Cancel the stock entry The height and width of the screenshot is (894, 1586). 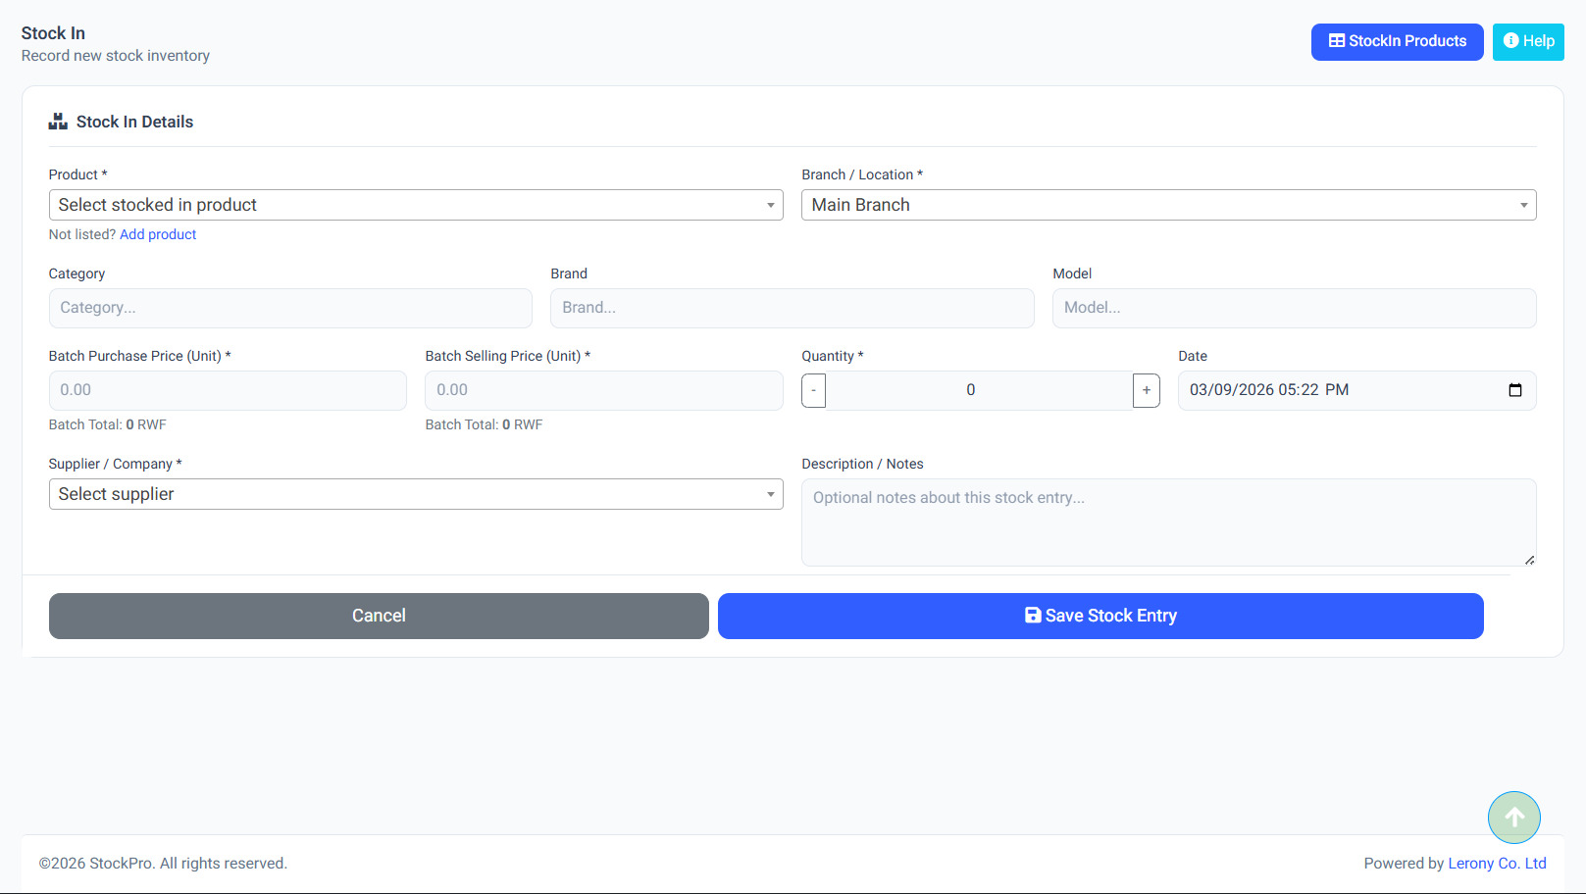[x=379, y=616]
